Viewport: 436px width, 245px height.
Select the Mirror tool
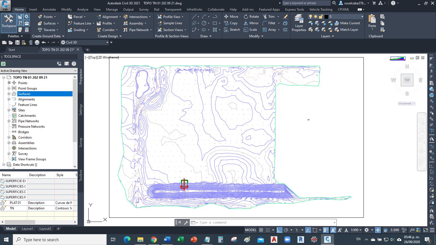click(x=251, y=23)
